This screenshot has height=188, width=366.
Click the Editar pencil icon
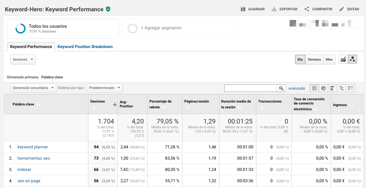click(342, 9)
